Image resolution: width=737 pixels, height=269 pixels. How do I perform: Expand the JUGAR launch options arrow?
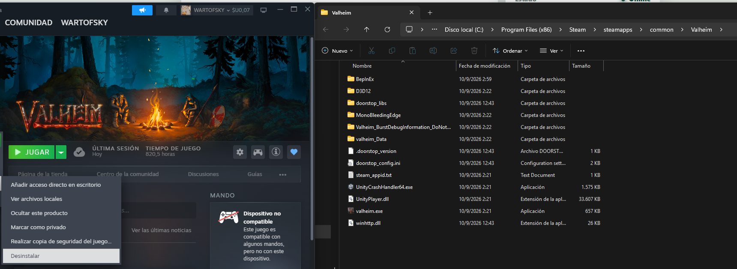click(x=61, y=152)
